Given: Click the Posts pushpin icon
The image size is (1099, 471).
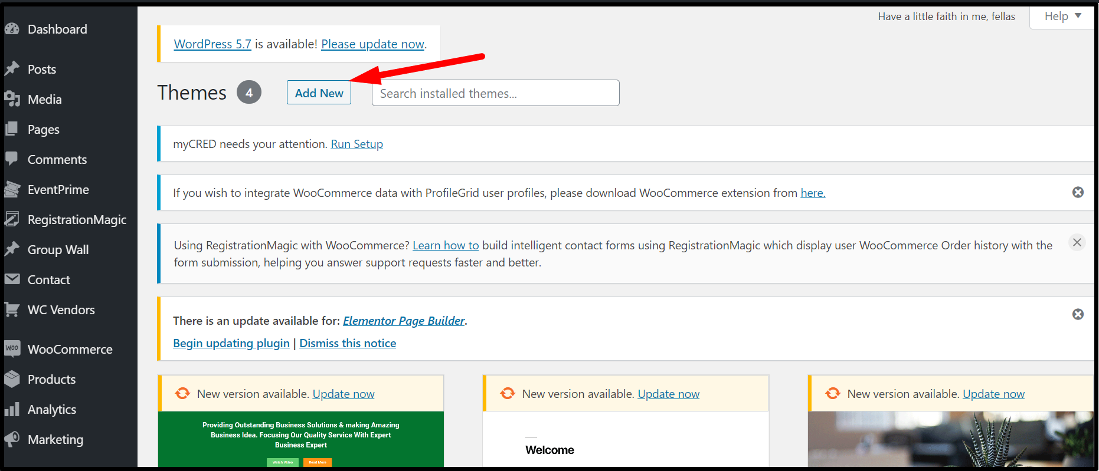Looking at the screenshot, I should pos(12,69).
